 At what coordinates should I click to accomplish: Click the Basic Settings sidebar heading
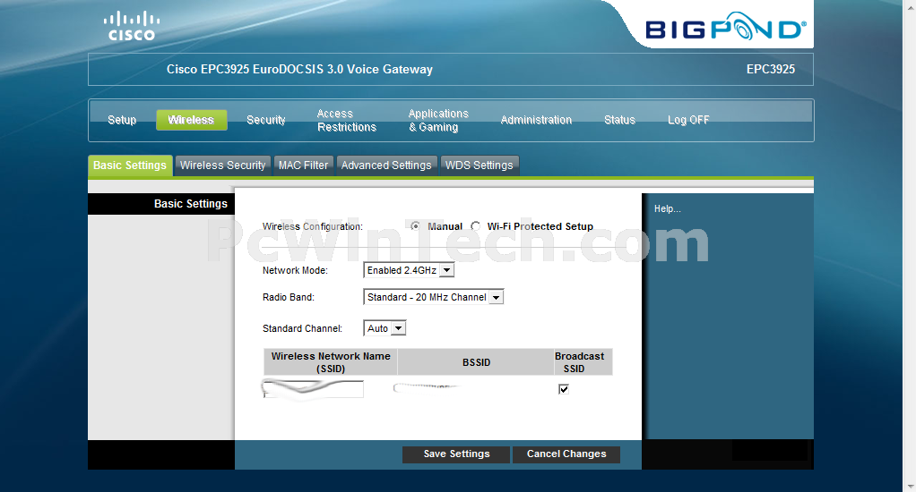pyautogui.click(x=190, y=204)
